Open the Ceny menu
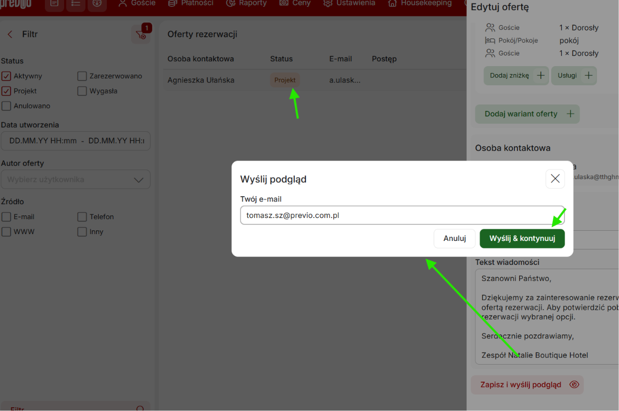Image resolution: width=619 pixels, height=411 pixels. 295,3
